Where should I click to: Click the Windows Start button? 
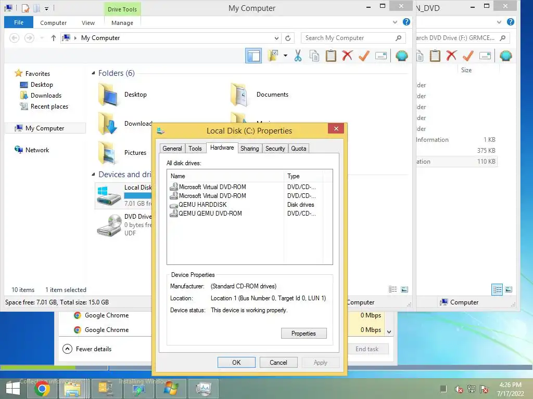13,389
